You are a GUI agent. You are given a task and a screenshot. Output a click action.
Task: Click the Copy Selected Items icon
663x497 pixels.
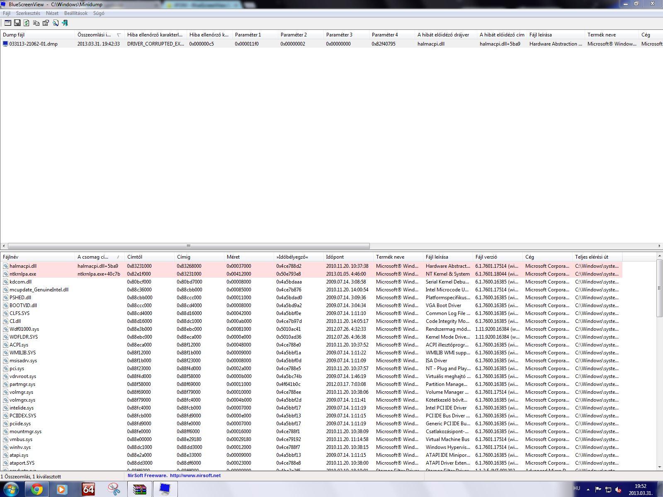[x=36, y=23]
